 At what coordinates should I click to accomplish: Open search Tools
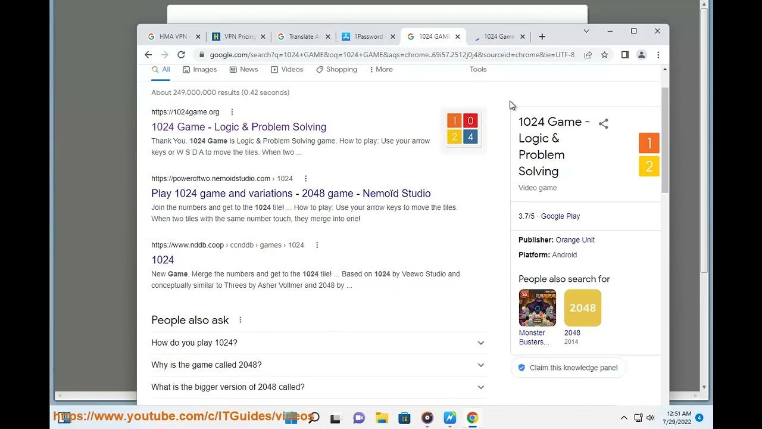478,70
